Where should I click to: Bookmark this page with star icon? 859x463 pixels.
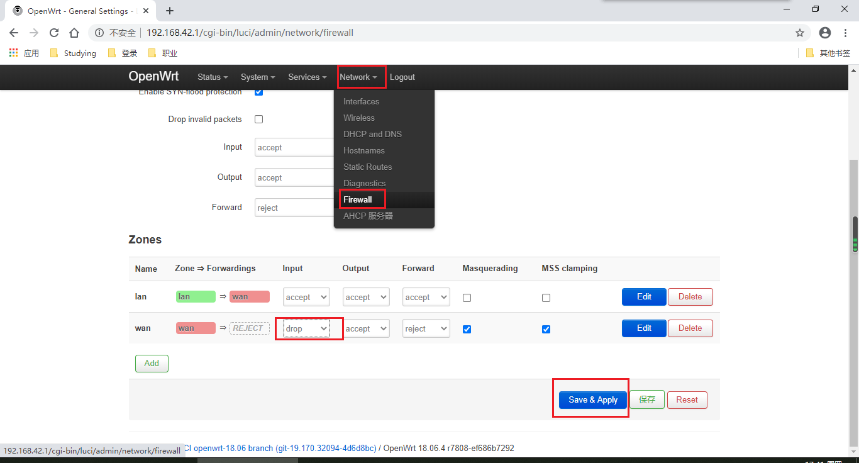800,33
